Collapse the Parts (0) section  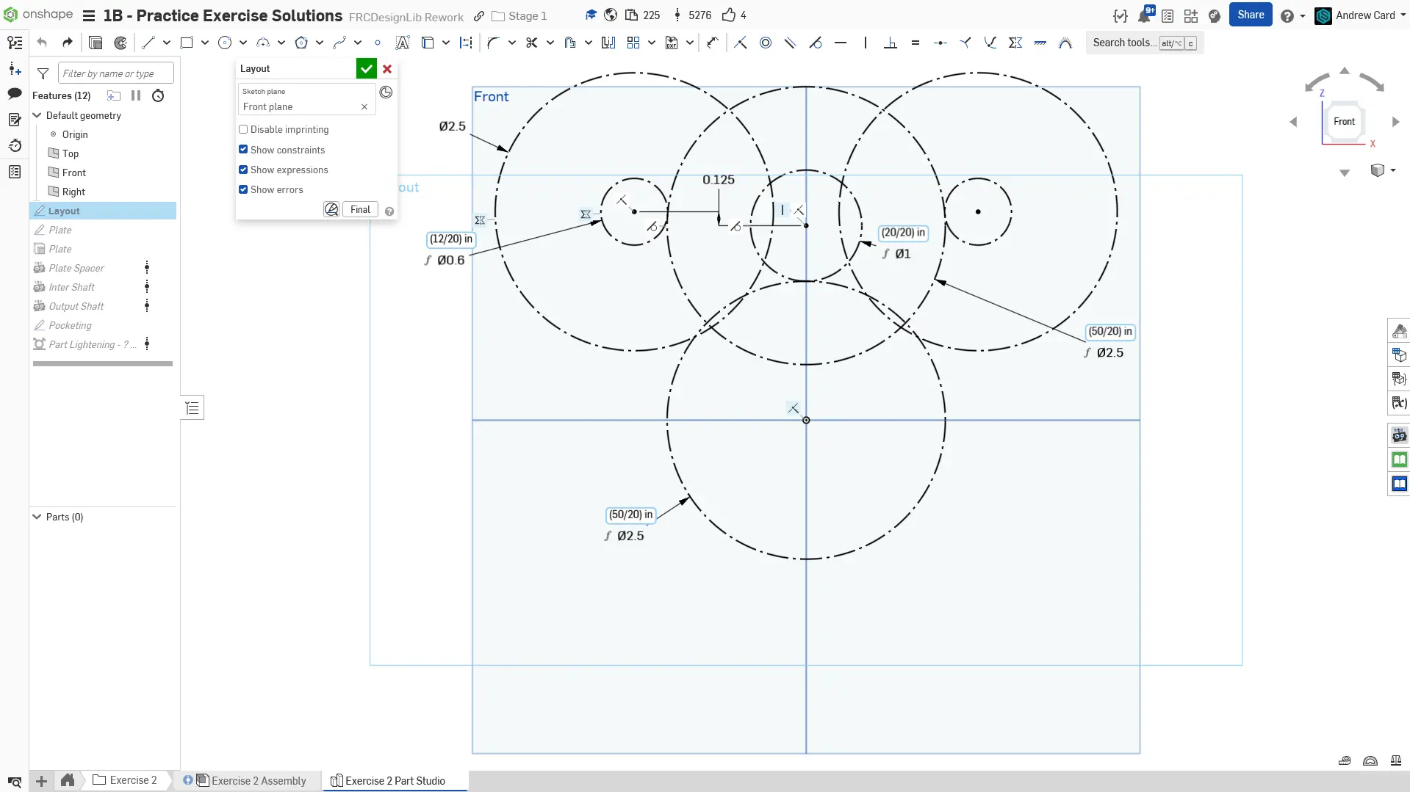[x=37, y=517]
